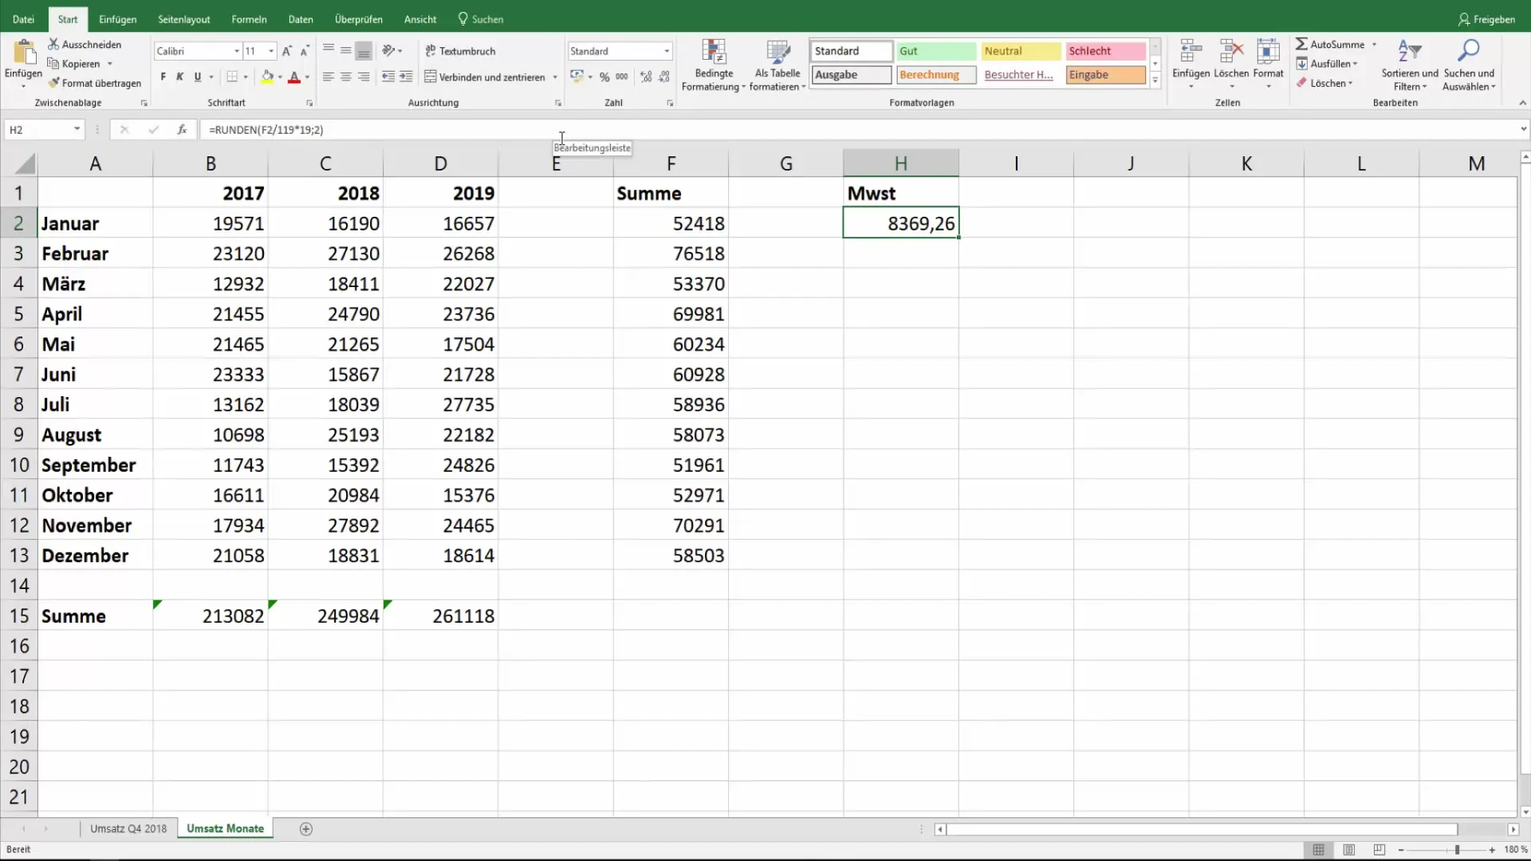Image resolution: width=1531 pixels, height=861 pixels.
Task: Align text to top of cell
Action: click(x=329, y=50)
